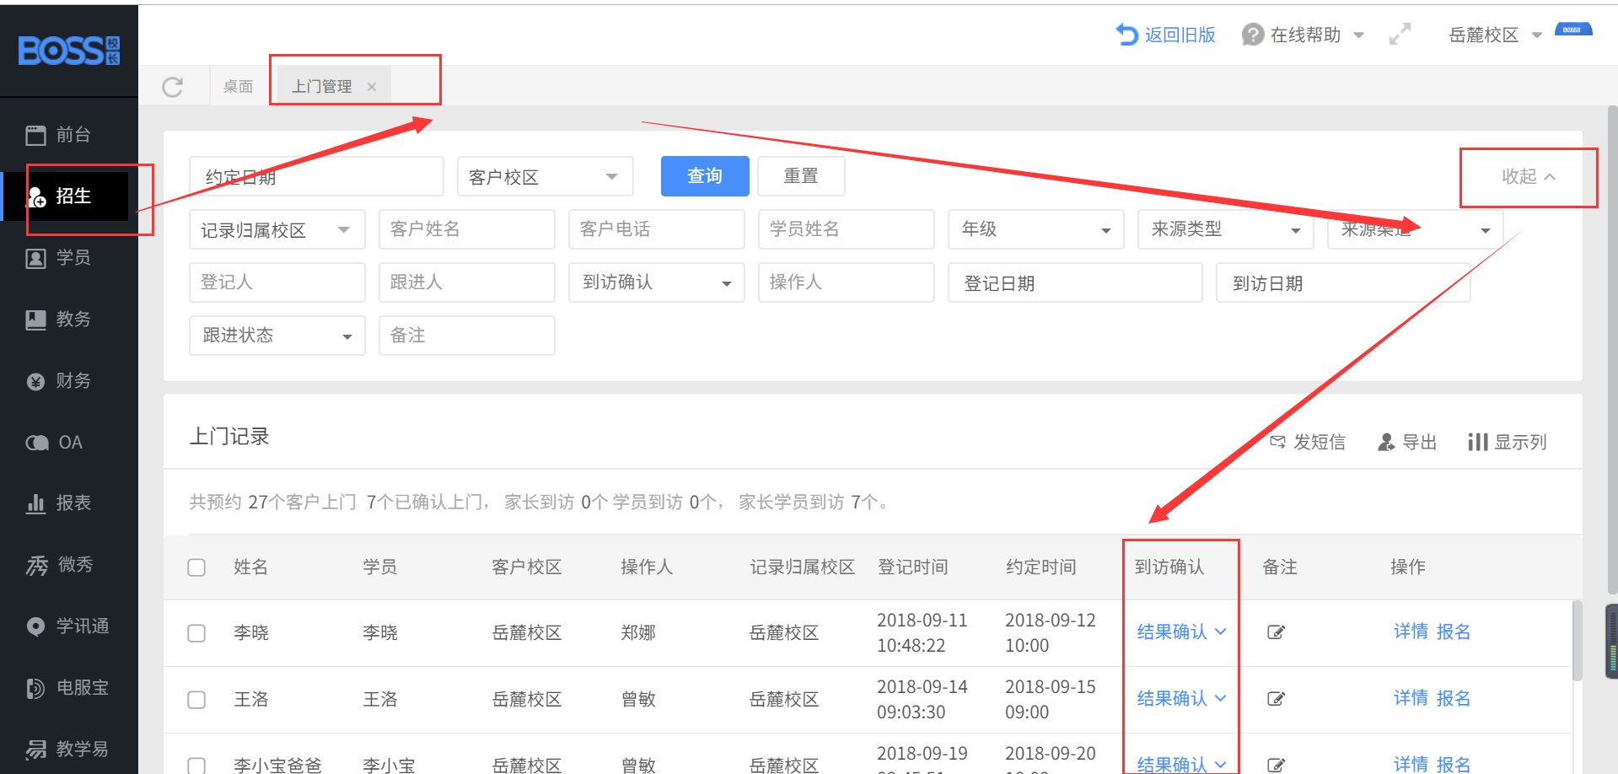The height and width of the screenshot is (774, 1618).
Task: Open 详情 for 王洛 row
Action: click(1411, 698)
